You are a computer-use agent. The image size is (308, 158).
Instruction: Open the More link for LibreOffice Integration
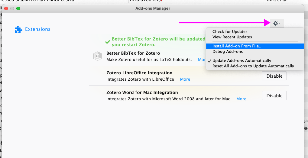pyautogui.click(x=185, y=79)
